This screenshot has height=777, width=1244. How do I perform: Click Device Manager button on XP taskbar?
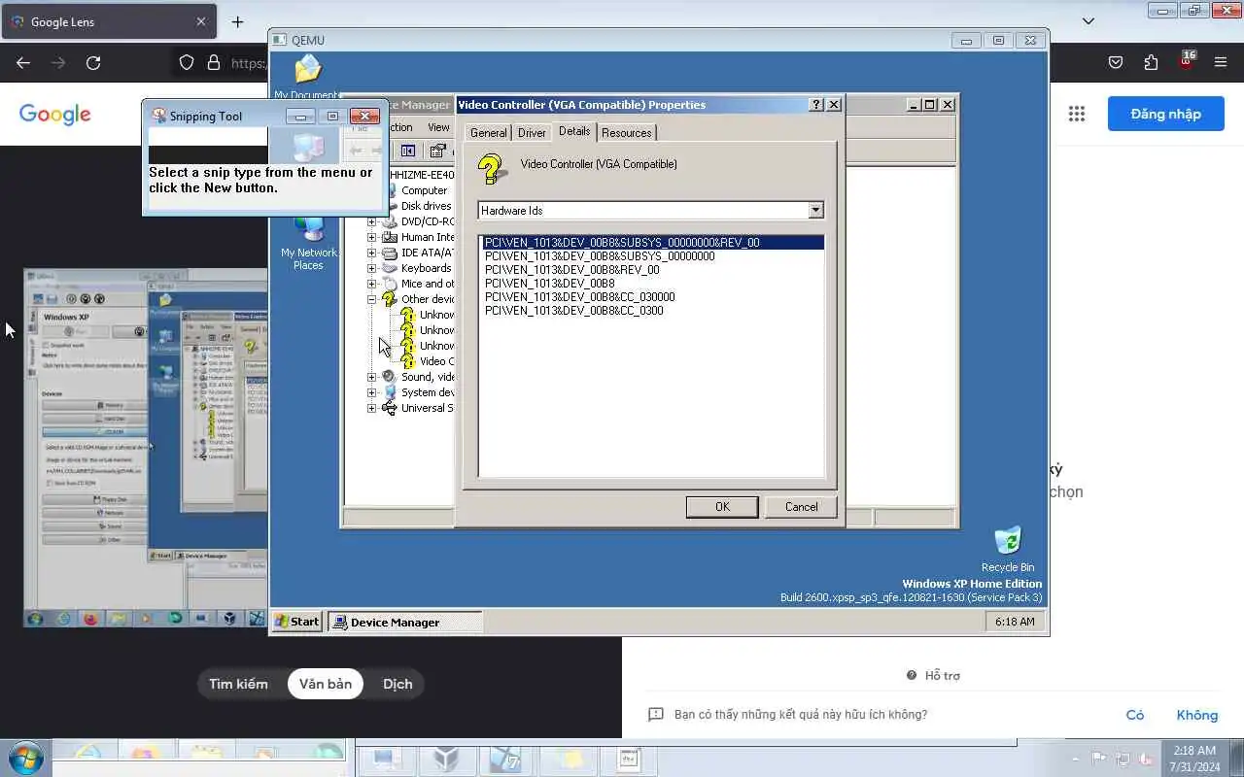tap(404, 623)
